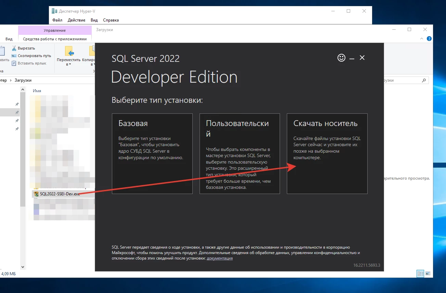Open the документация link
This screenshot has height=293, width=446.
pyautogui.click(x=219, y=258)
